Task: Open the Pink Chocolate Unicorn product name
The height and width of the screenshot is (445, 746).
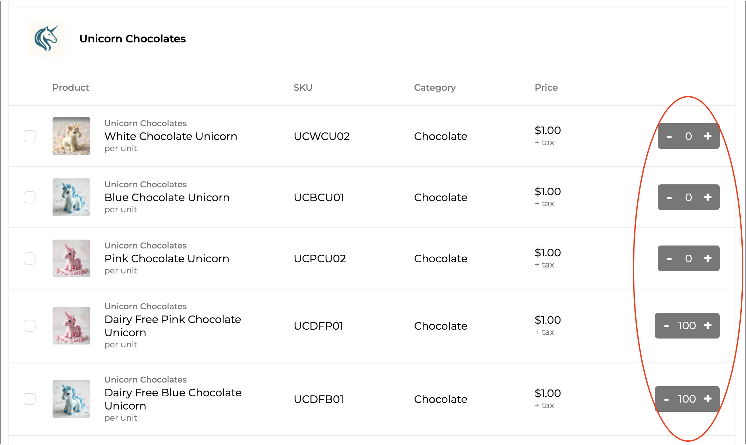Action: (167, 259)
